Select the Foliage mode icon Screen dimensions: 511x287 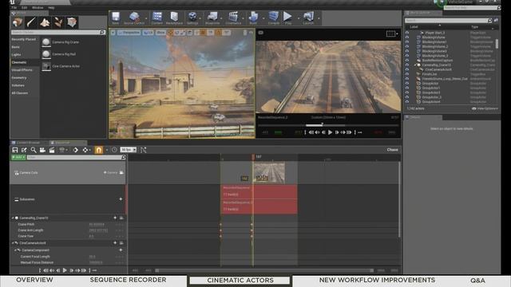pyautogui.click(x=58, y=22)
